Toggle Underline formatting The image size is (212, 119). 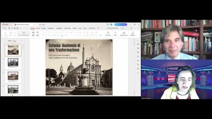[x=49, y=35]
